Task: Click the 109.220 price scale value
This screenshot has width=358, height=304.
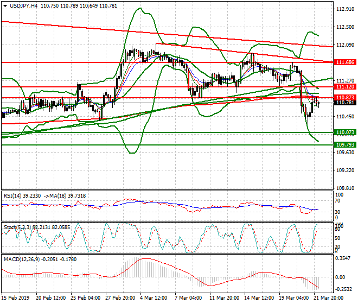Action: (x=345, y=170)
